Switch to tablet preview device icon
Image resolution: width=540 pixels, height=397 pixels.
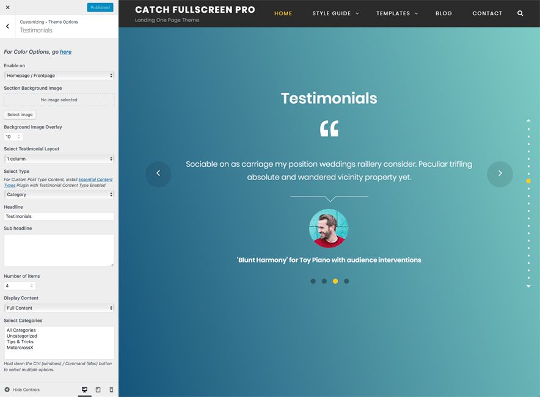(x=98, y=390)
